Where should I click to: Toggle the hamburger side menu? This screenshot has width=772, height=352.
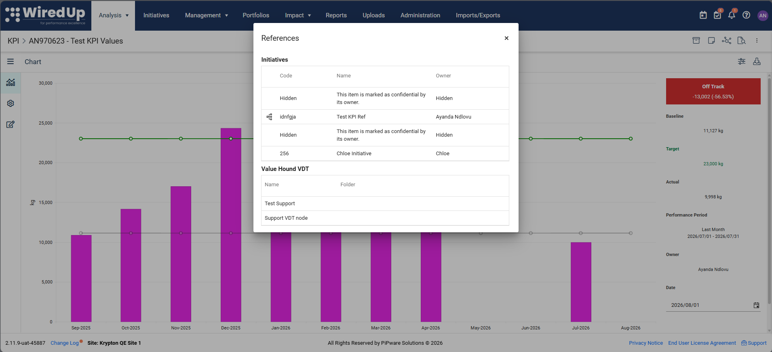(11, 62)
